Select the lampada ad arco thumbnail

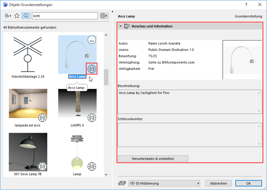point(28,104)
